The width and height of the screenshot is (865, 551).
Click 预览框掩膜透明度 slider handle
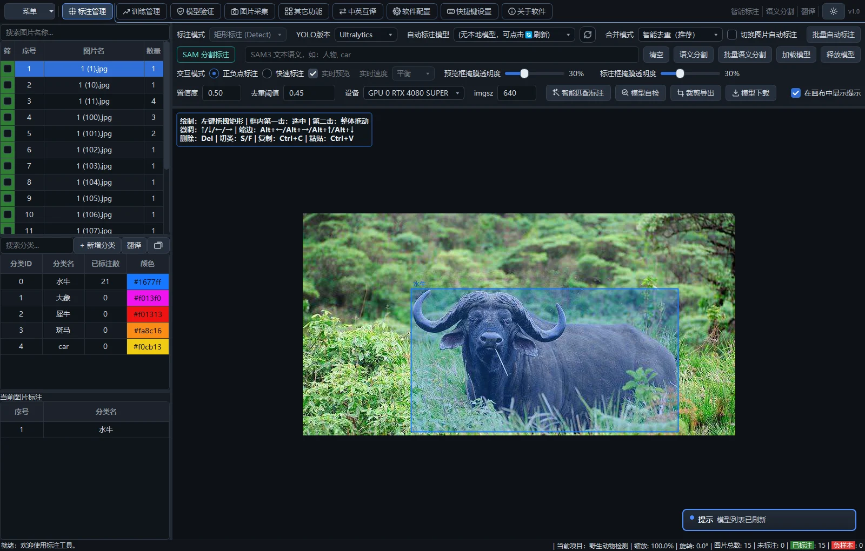(524, 73)
